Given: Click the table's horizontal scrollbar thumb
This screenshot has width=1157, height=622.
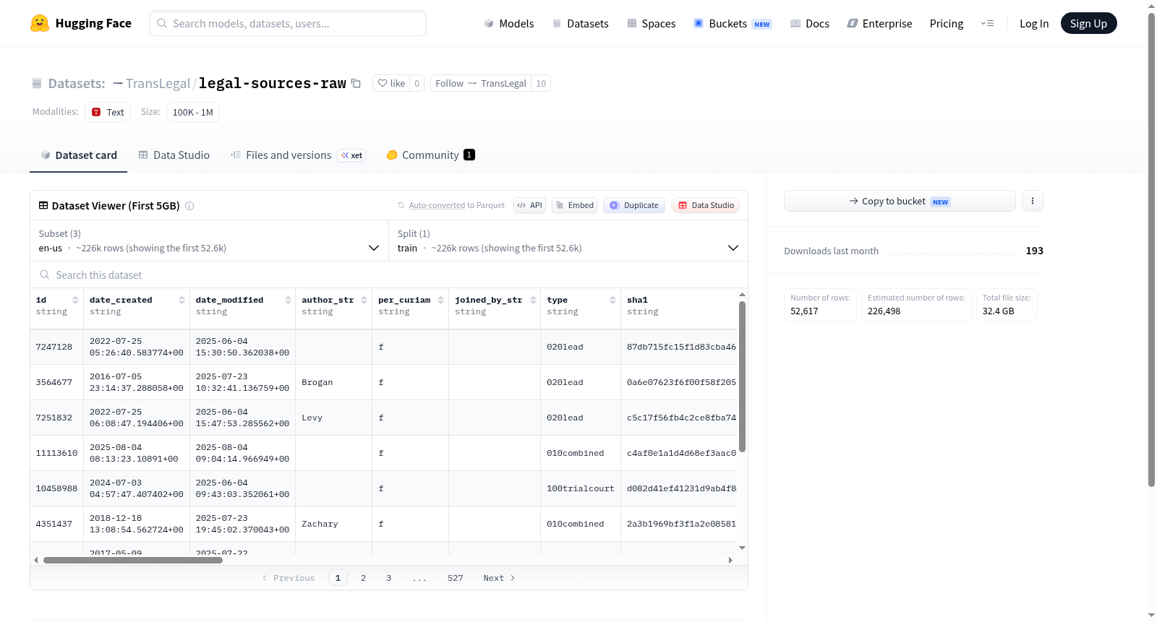Looking at the screenshot, I should [133, 560].
